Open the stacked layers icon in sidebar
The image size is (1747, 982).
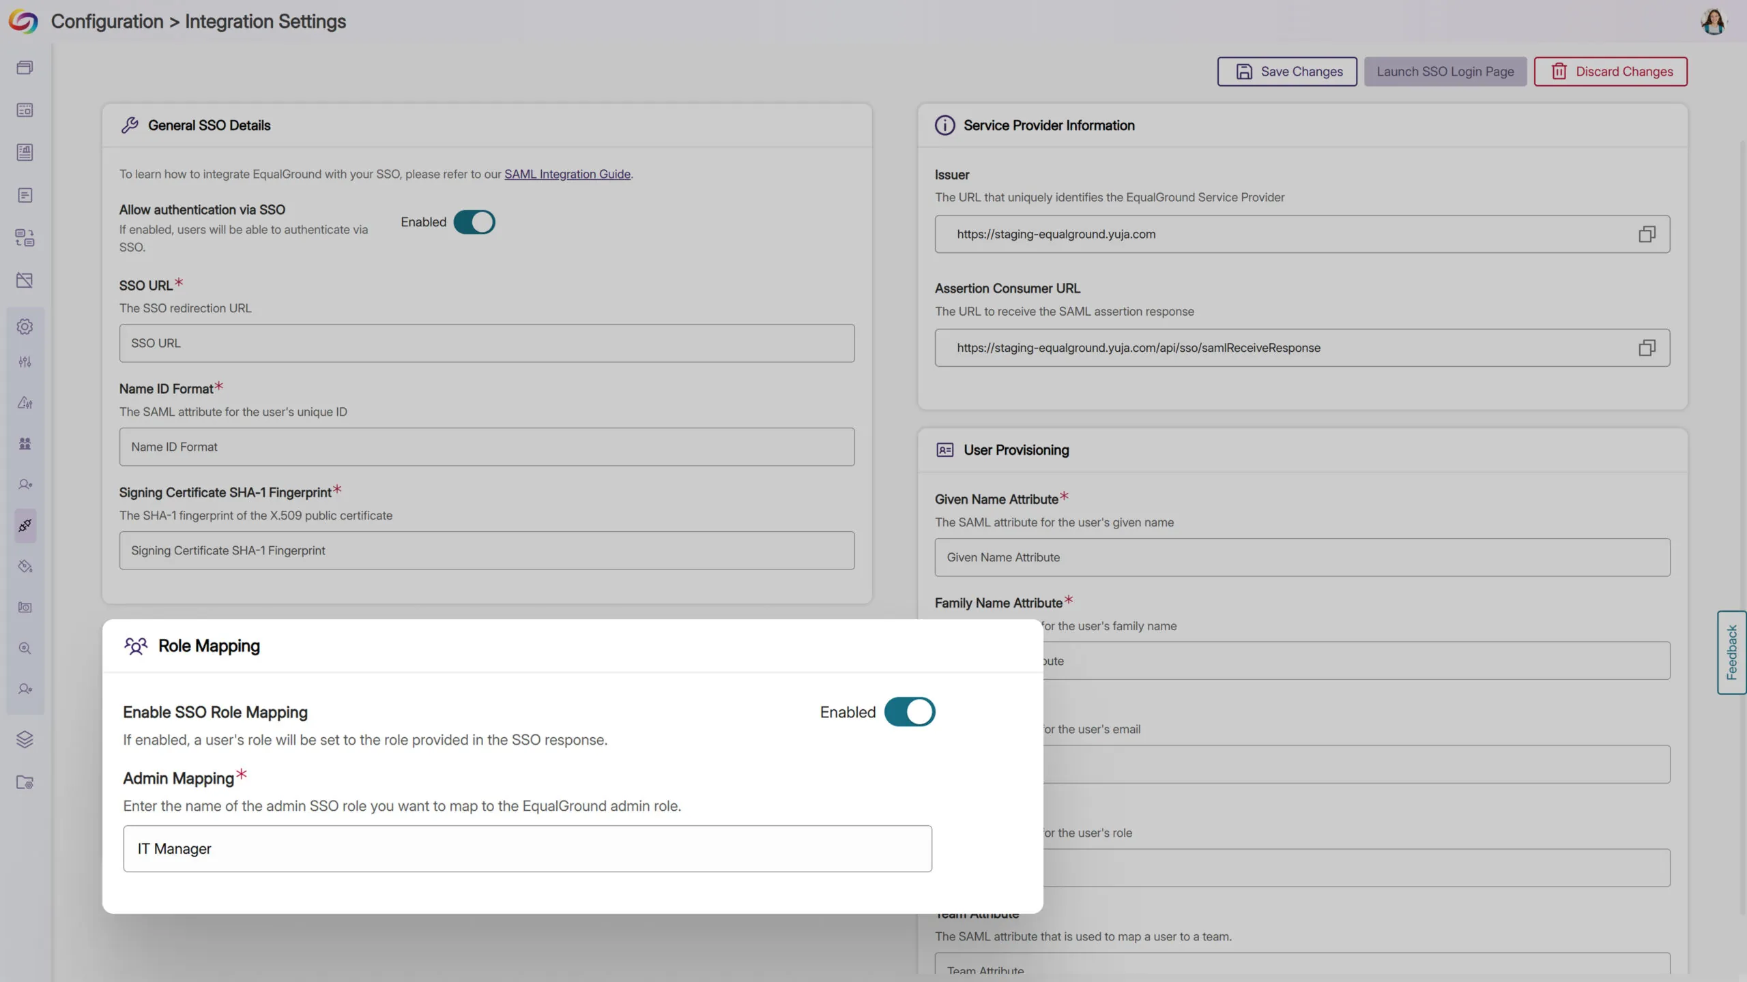(x=25, y=739)
